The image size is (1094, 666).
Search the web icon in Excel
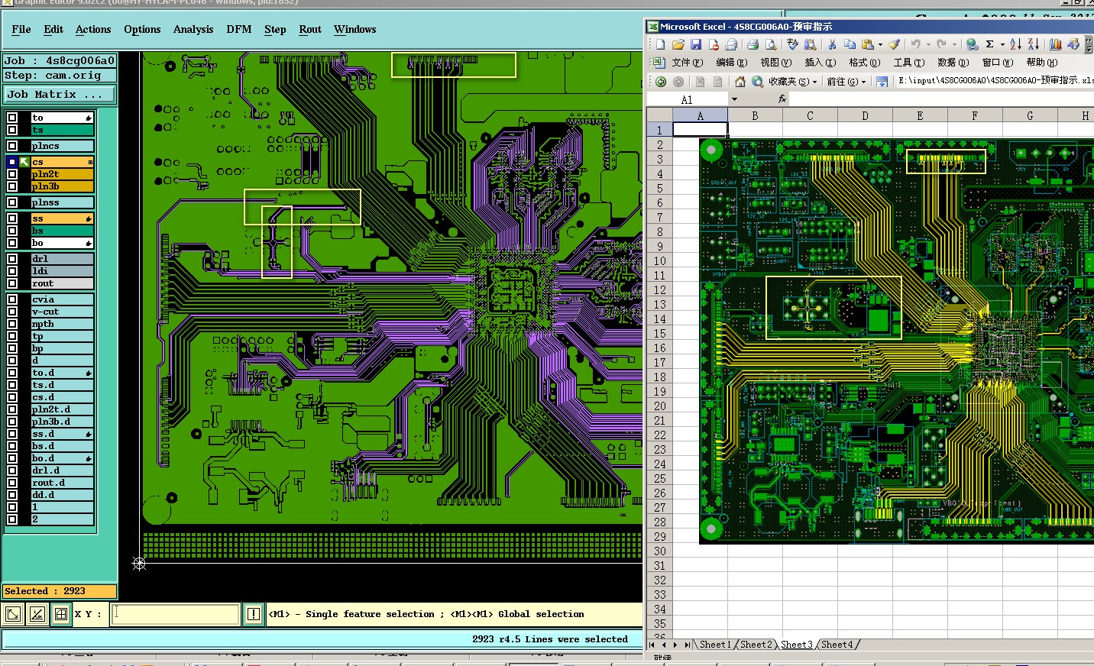coord(757,82)
